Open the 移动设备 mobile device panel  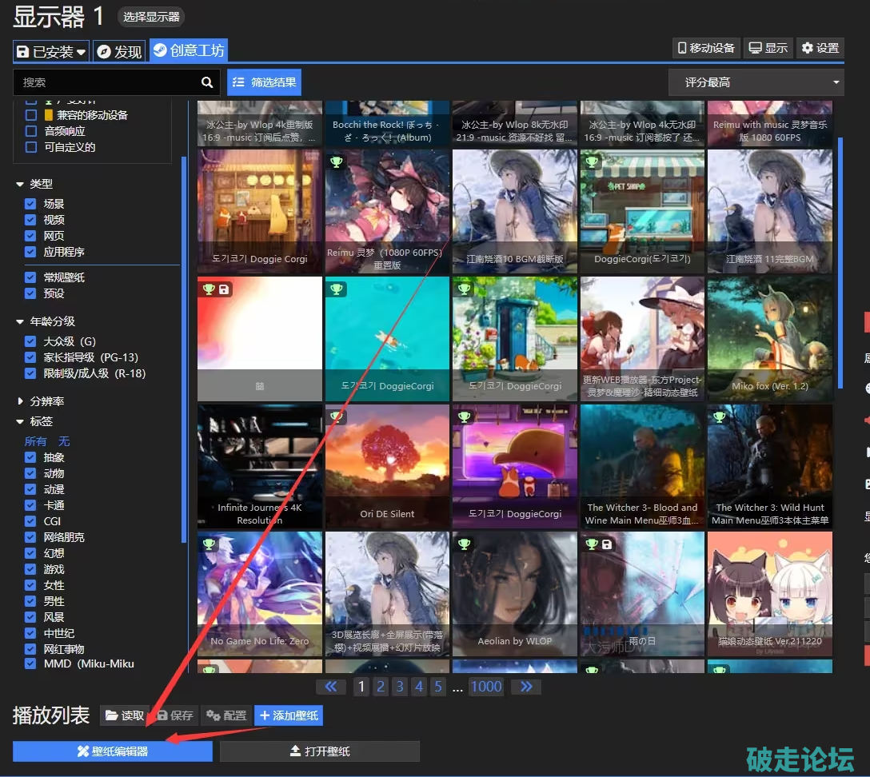pos(706,48)
